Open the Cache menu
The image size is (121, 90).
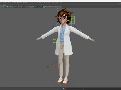click(53, 3)
